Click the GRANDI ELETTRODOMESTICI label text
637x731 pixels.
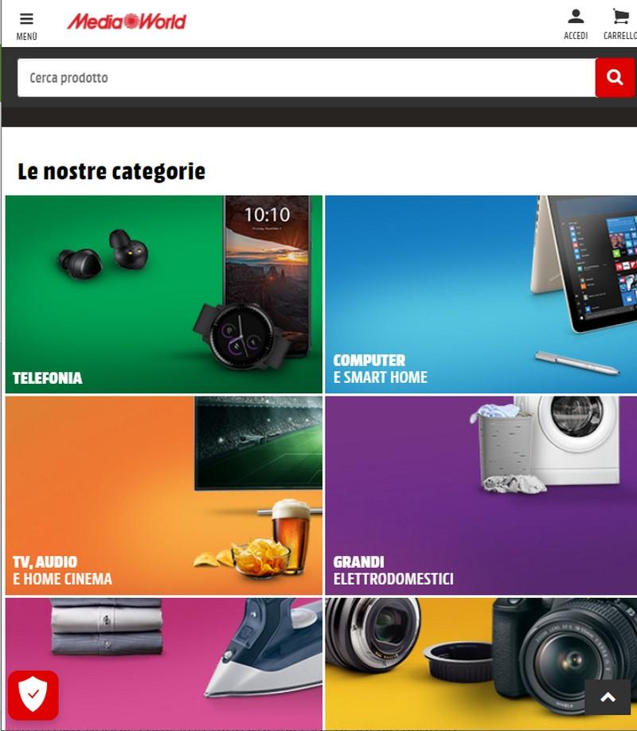click(393, 571)
